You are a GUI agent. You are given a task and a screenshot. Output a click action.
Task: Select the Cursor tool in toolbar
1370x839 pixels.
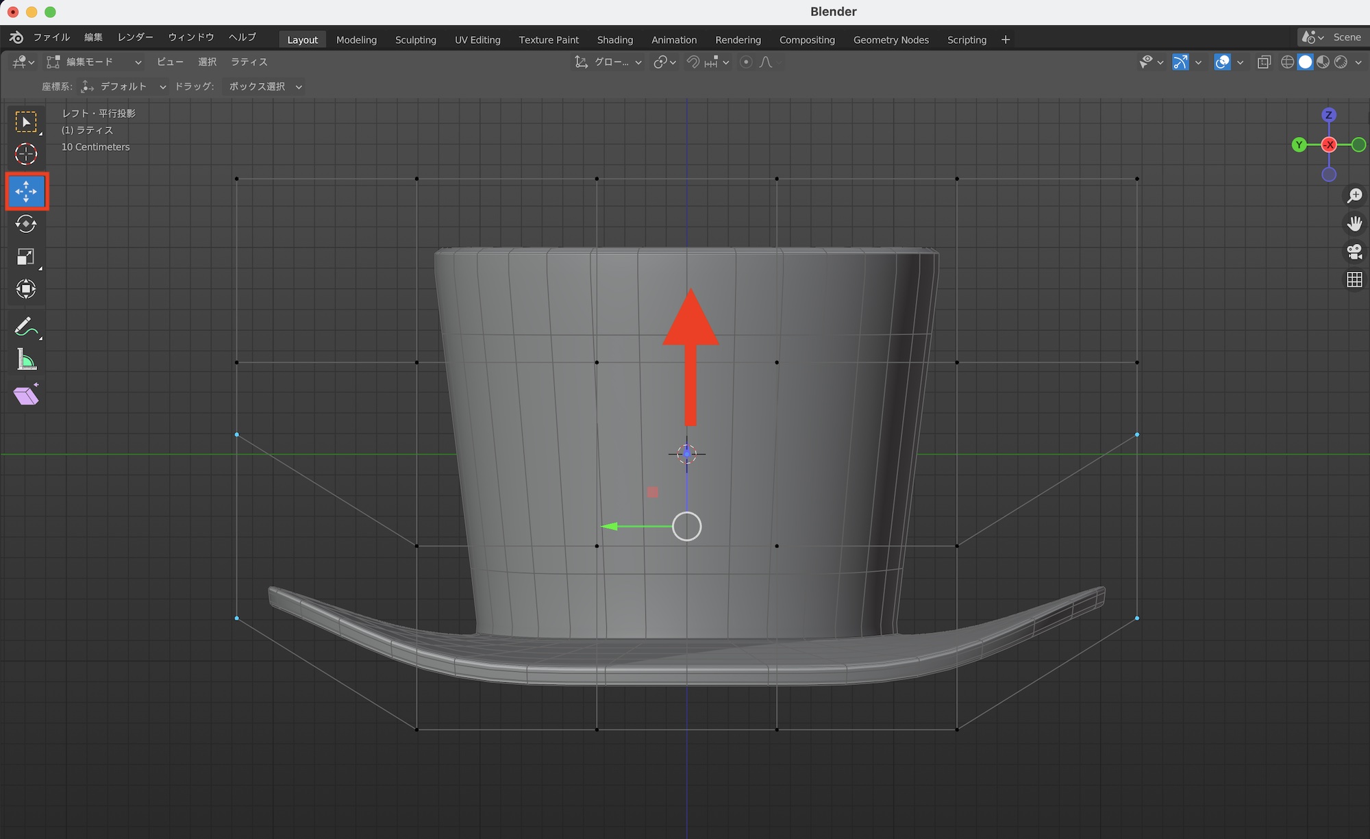[26, 154]
